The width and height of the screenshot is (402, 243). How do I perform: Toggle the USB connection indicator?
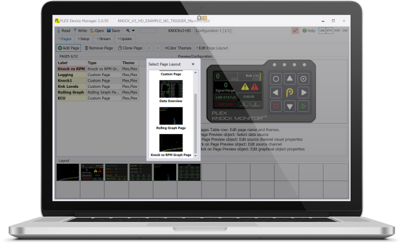coord(322,30)
